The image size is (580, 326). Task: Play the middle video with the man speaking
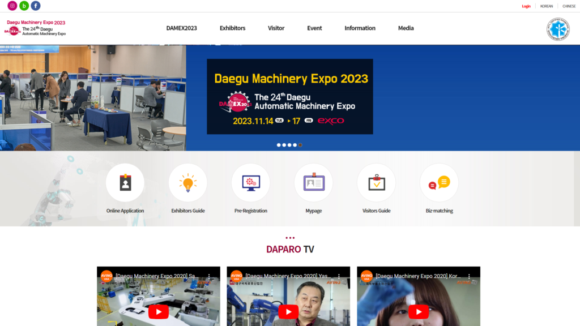(288, 312)
